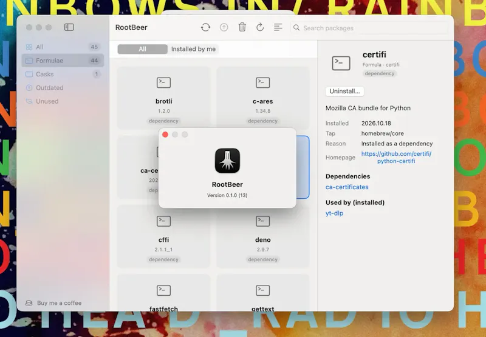Select Formulae in the sidebar

63,61
